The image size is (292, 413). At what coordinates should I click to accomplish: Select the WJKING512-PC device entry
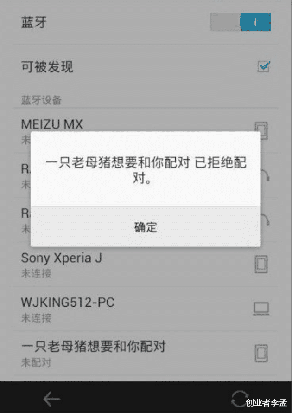[x=146, y=309]
